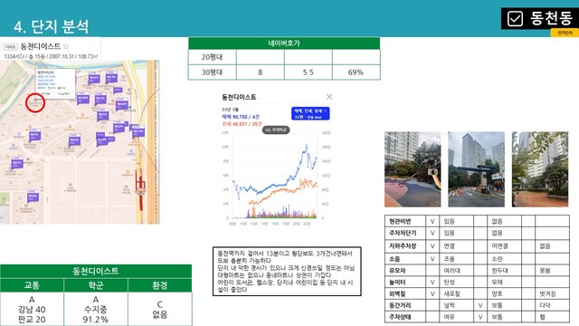
Task: Click the vs 가격비교 button
Action: [276, 130]
